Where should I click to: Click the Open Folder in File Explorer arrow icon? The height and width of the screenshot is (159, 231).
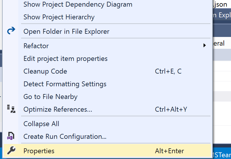(11, 31)
